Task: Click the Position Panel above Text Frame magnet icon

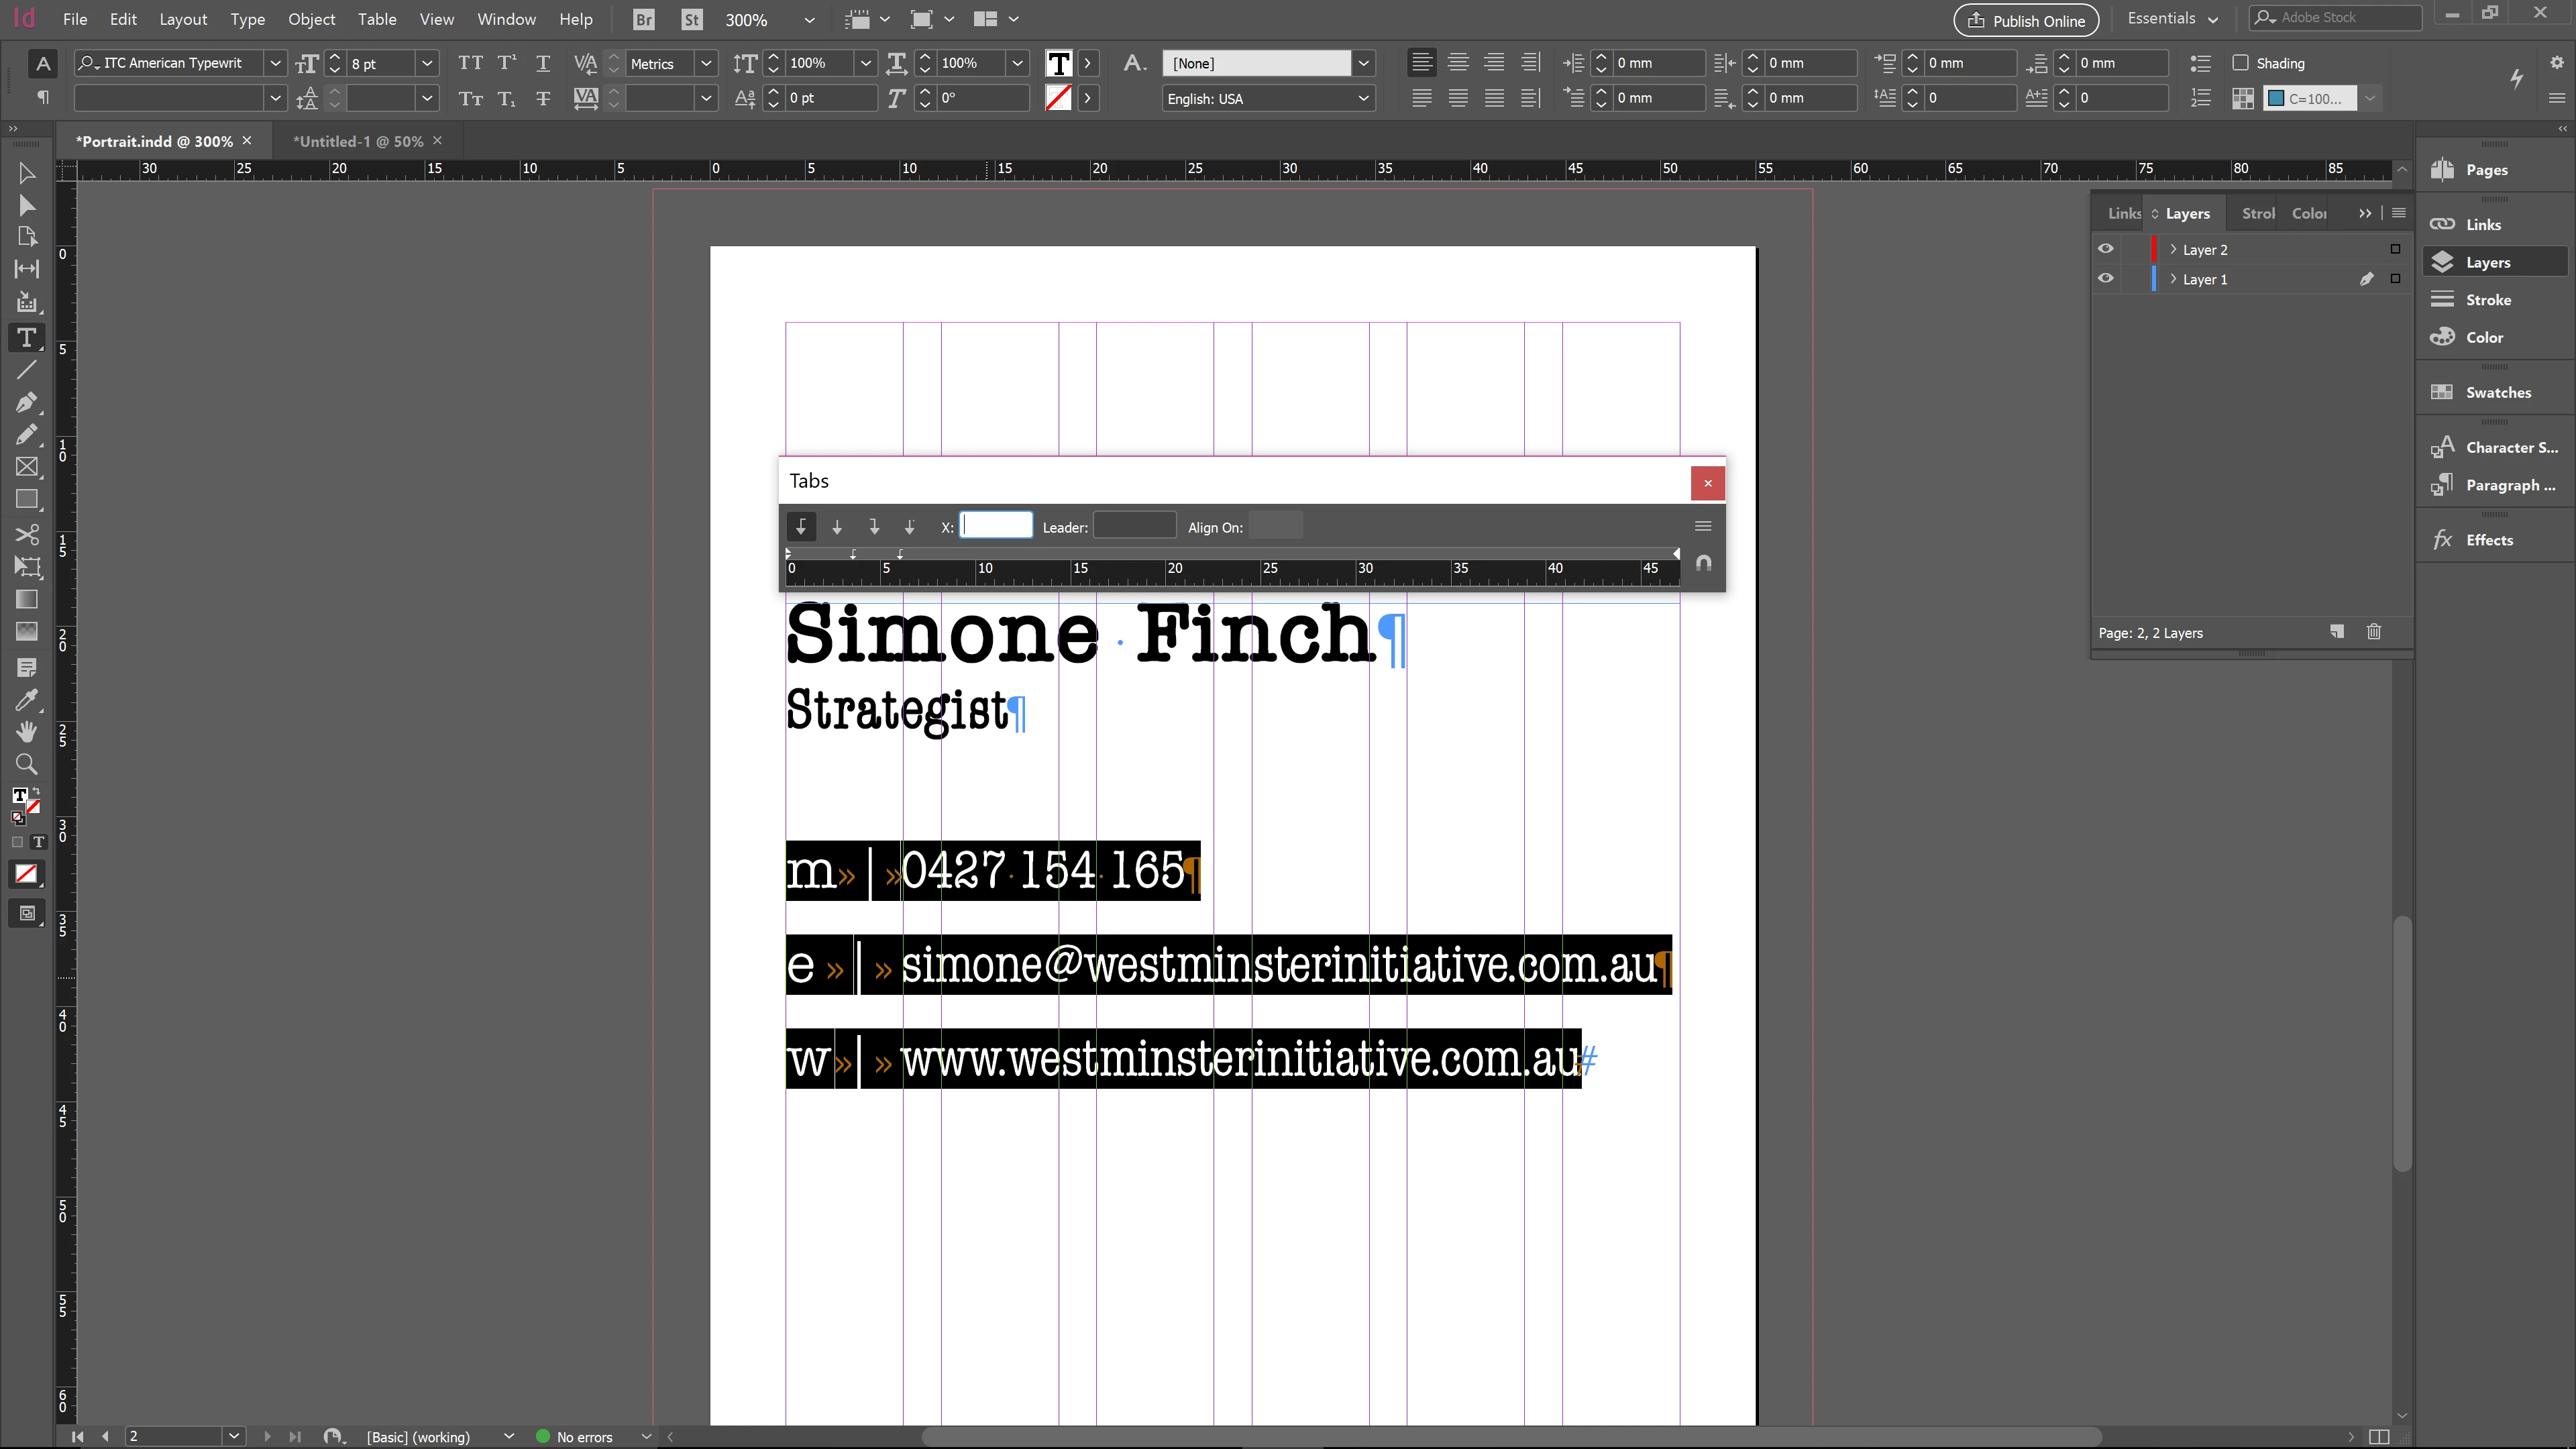Action: pos(1703,563)
